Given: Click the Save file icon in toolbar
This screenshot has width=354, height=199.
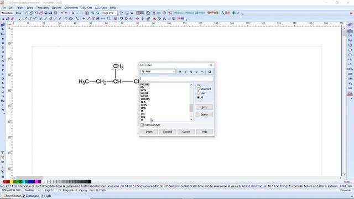Looking at the screenshot, I should pyautogui.click(x=46, y=13).
